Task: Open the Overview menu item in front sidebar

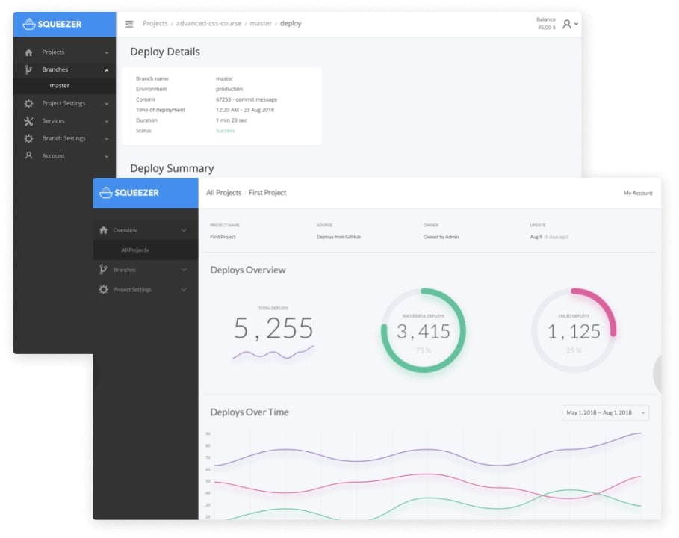Action: tap(146, 230)
